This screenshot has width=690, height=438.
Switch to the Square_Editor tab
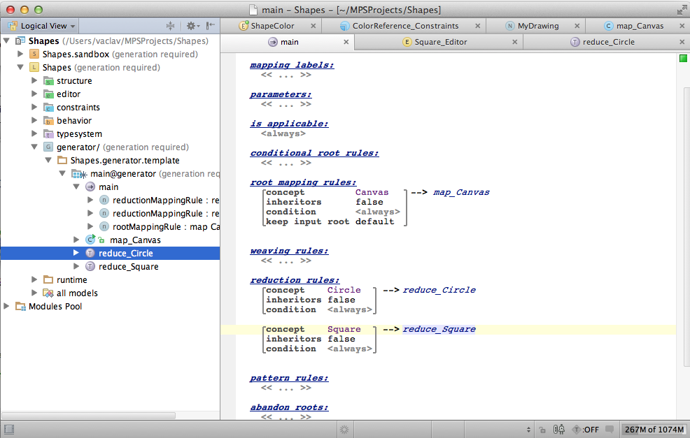[x=440, y=42]
